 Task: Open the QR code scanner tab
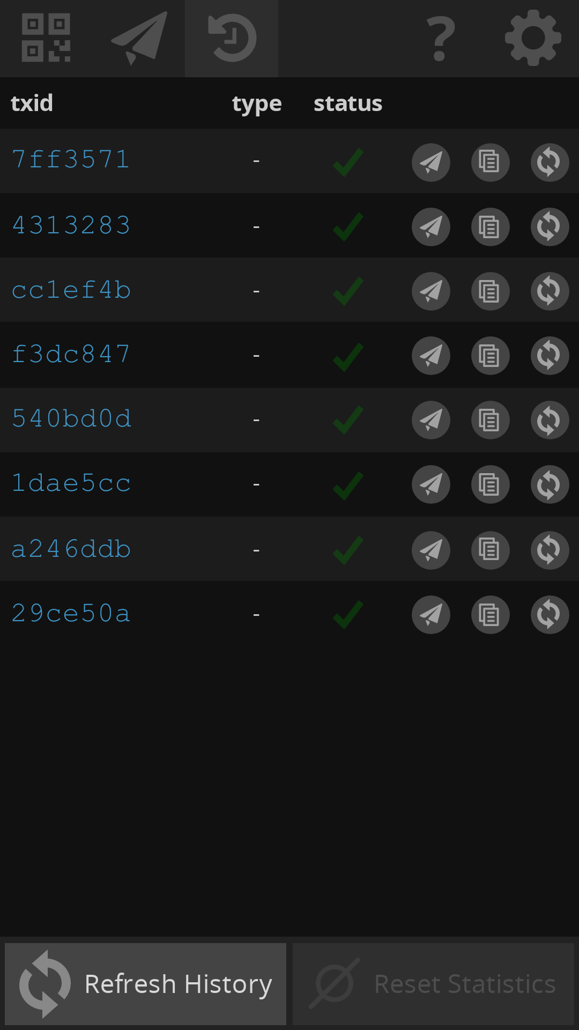(x=46, y=38)
